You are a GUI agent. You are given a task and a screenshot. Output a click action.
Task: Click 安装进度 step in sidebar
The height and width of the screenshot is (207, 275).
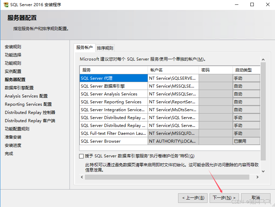click(x=13, y=145)
